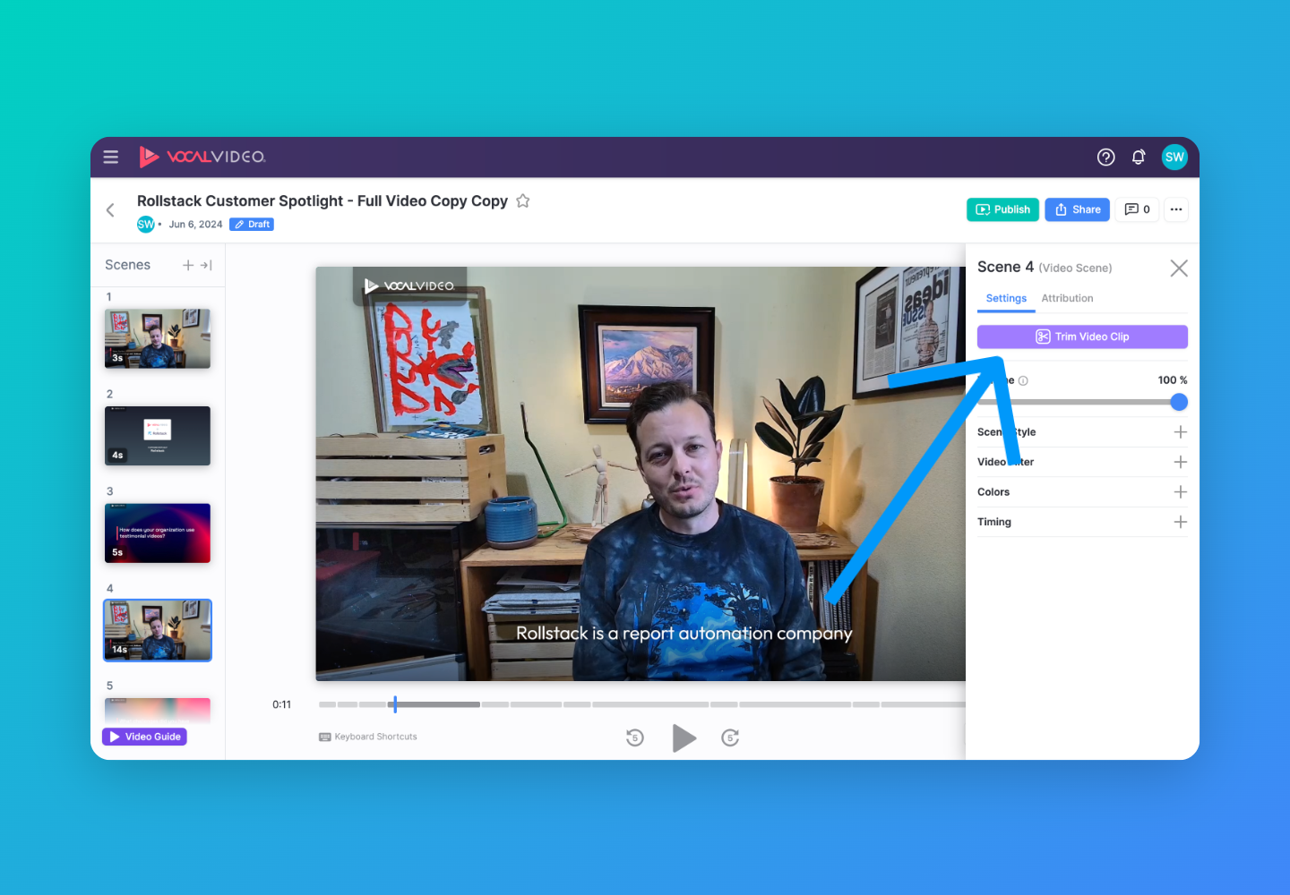Image resolution: width=1290 pixels, height=895 pixels.
Task: Select scene 1 thumbnail
Action: [158, 338]
